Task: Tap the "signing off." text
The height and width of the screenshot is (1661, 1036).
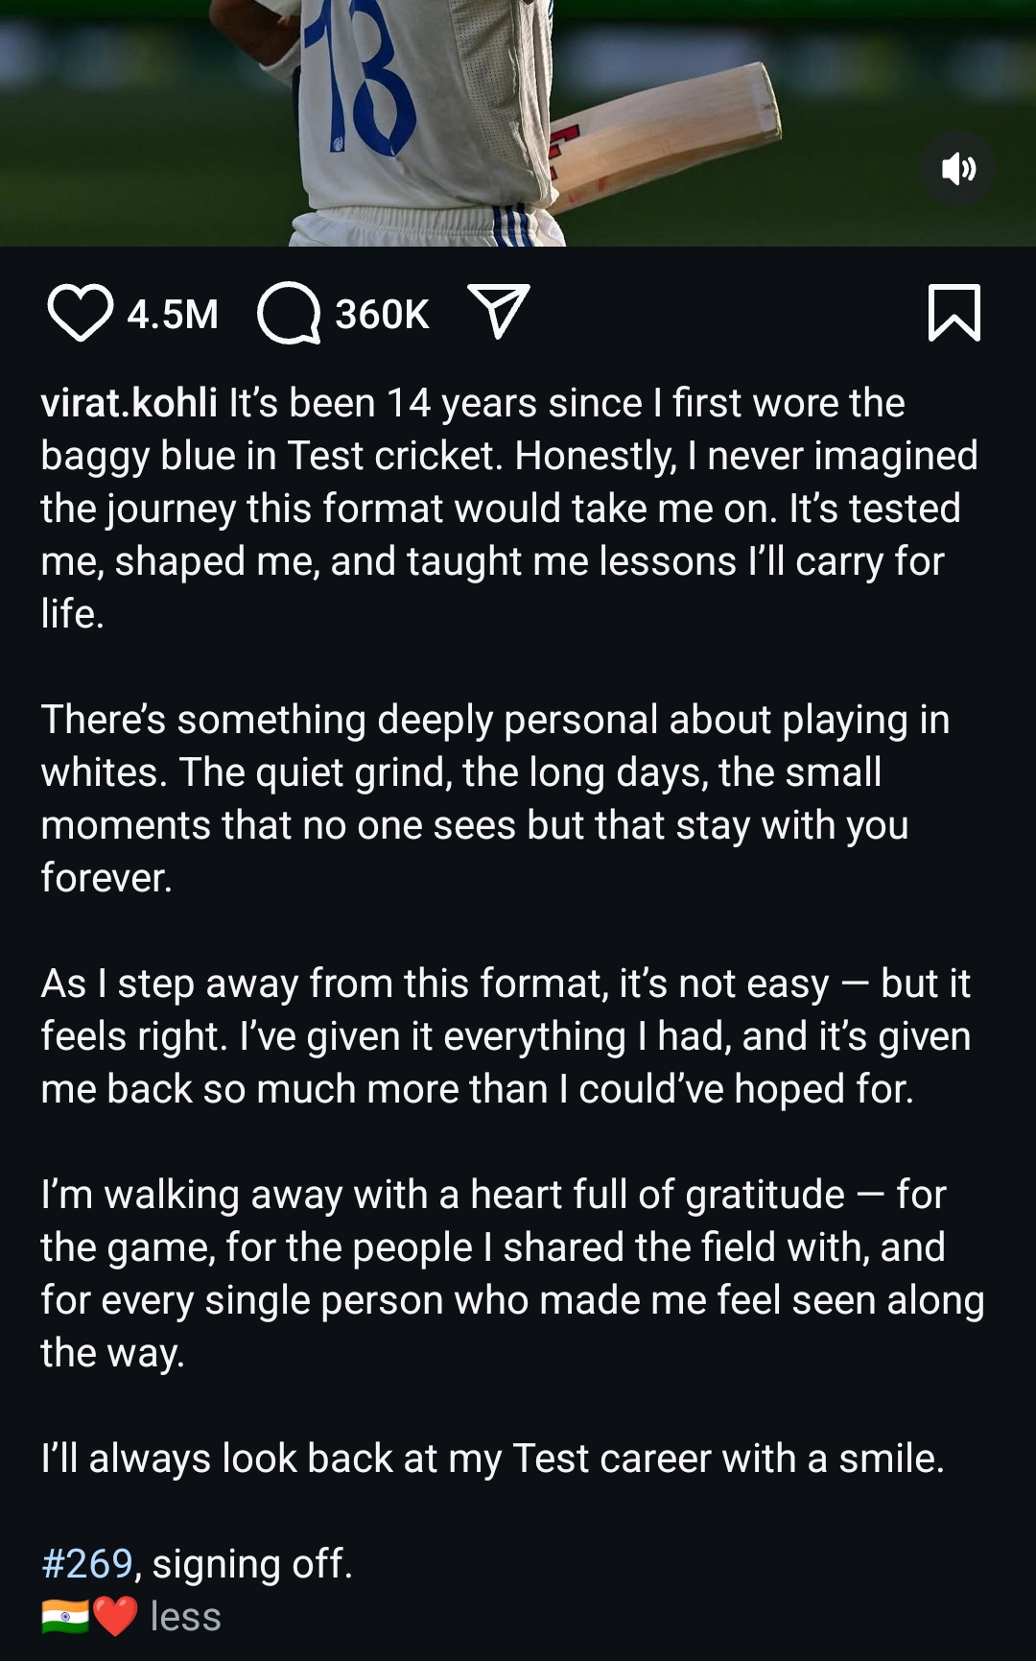Action: (x=252, y=1564)
